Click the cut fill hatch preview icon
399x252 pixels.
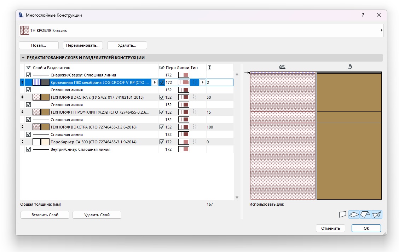click(282, 67)
